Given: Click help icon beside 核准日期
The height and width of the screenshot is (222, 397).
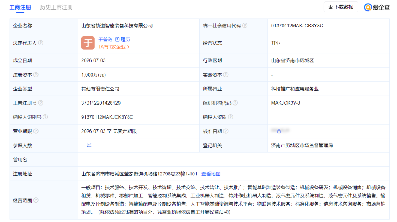Looking at the screenshot, I should click(226, 131).
